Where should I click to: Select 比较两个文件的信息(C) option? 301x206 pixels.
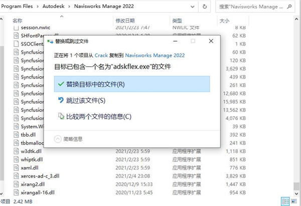pos(99,116)
